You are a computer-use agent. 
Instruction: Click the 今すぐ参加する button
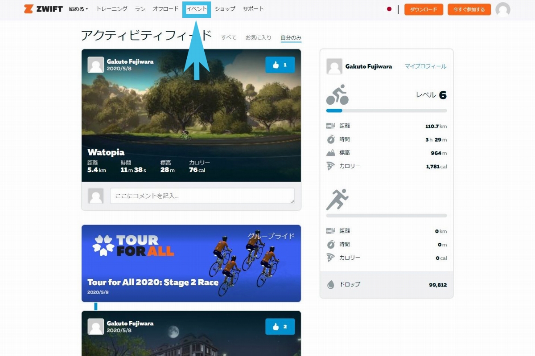point(469,9)
